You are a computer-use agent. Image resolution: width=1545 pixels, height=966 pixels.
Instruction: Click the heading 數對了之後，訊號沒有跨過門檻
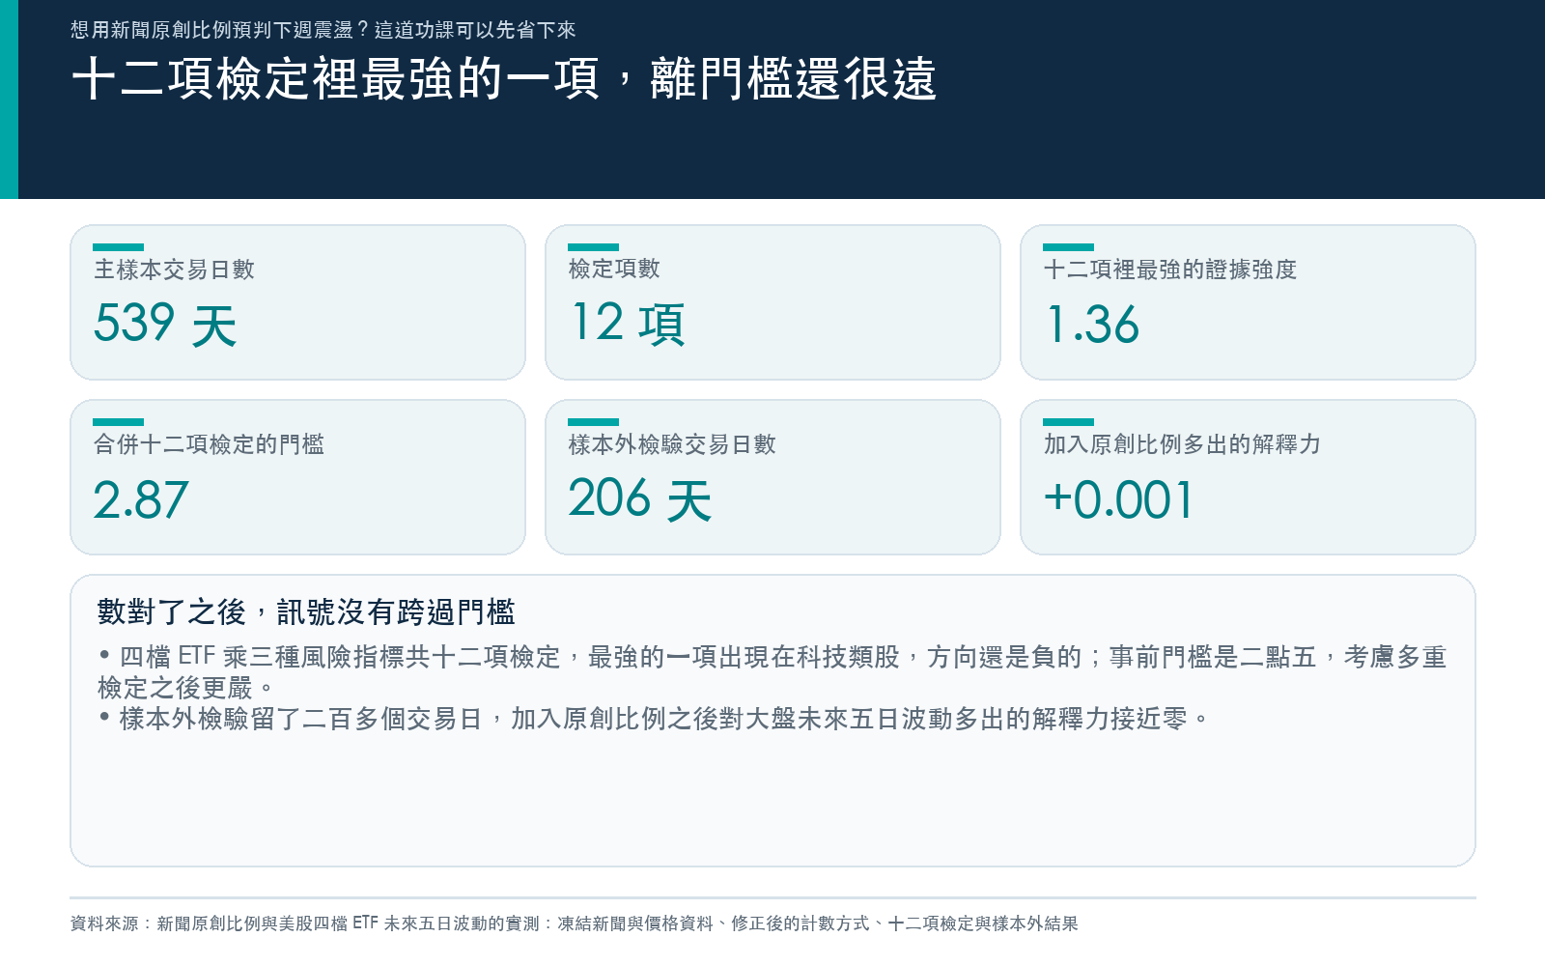(x=306, y=611)
